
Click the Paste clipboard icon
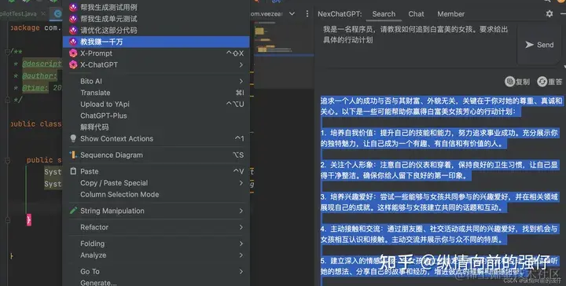coord(73,171)
